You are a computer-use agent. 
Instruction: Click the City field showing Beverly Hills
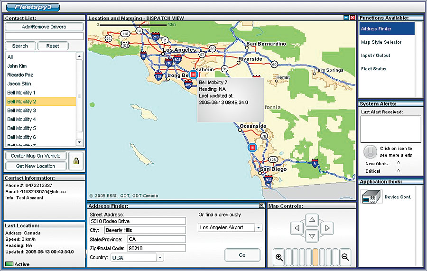[145, 230]
